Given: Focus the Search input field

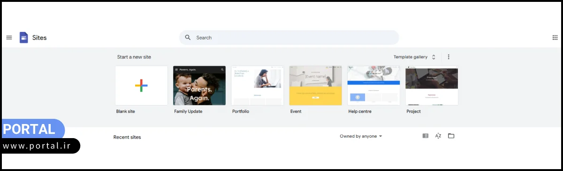Looking at the screenshot, I should coord(289,38).
